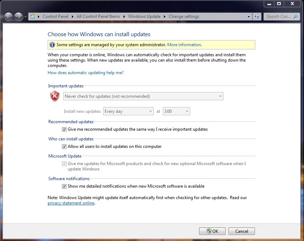Screen dimensions: 304x241
Task: Click the Refresh button beside the address bar
Action: pos(257,16)
